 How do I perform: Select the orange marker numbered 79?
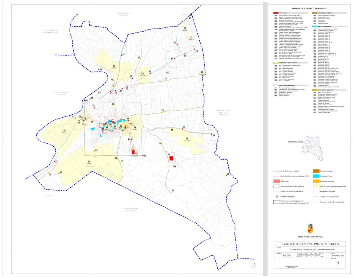171,192
